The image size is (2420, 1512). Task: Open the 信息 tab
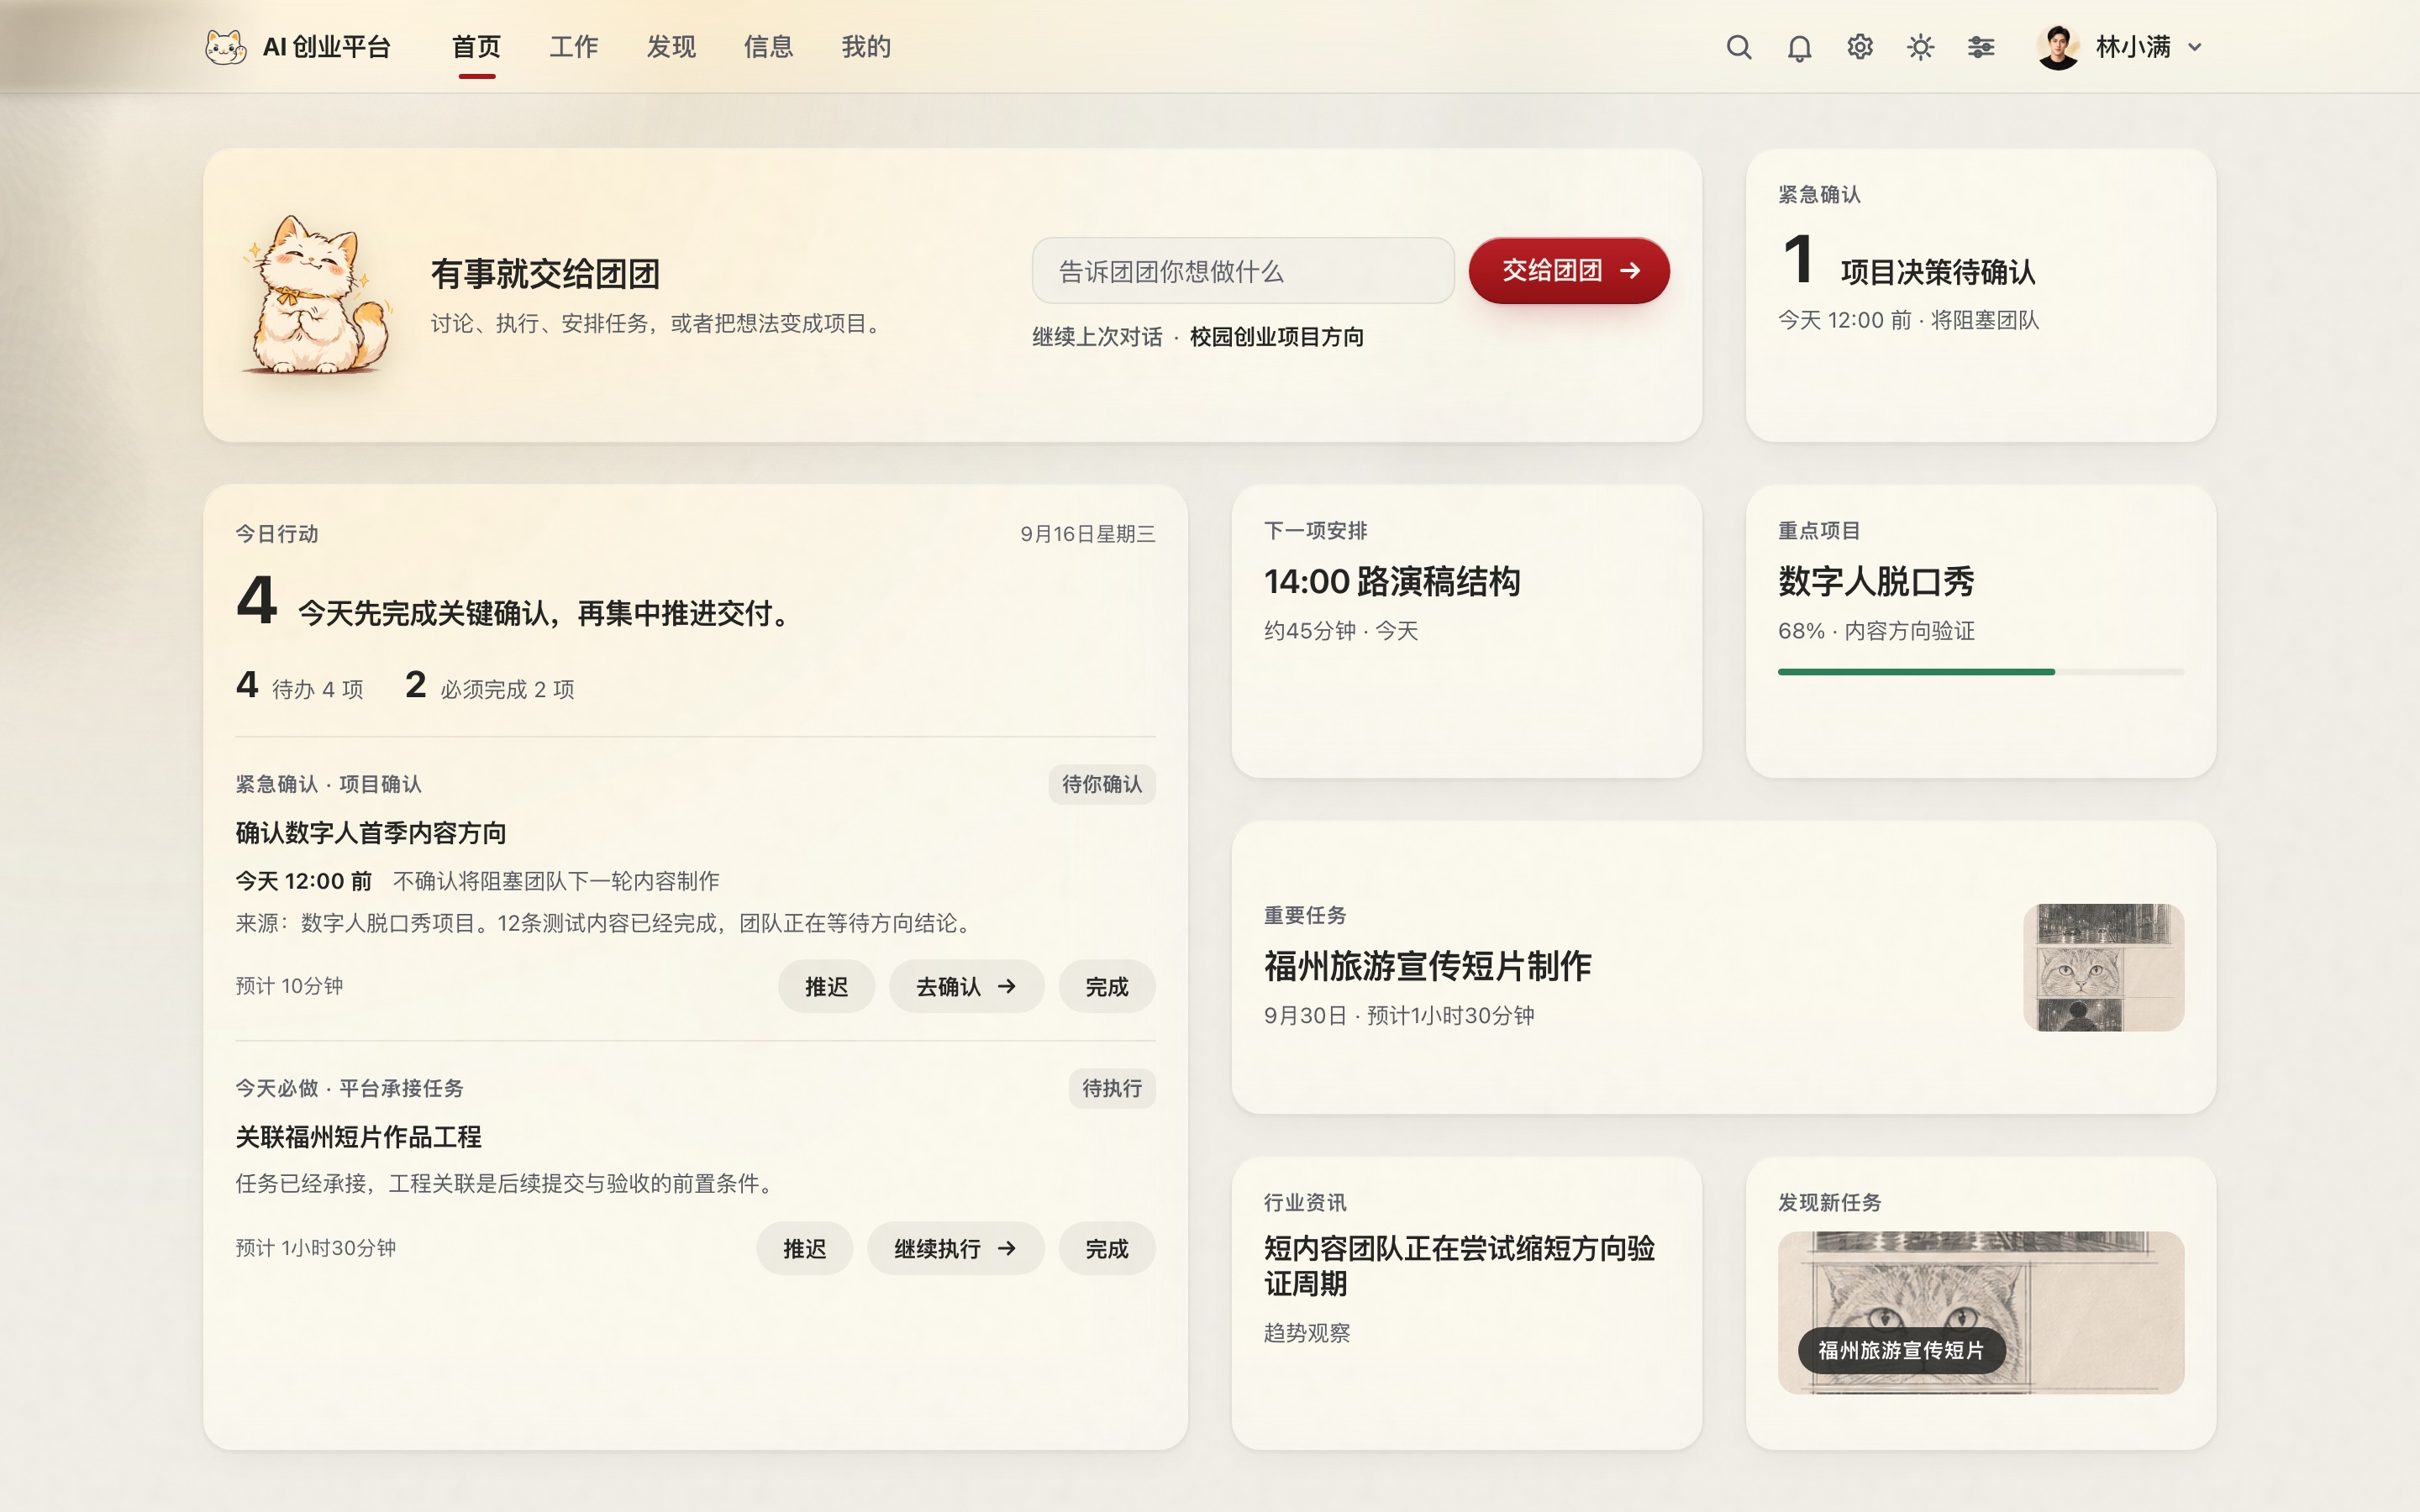pyautogui.click(x=768, y=47)
